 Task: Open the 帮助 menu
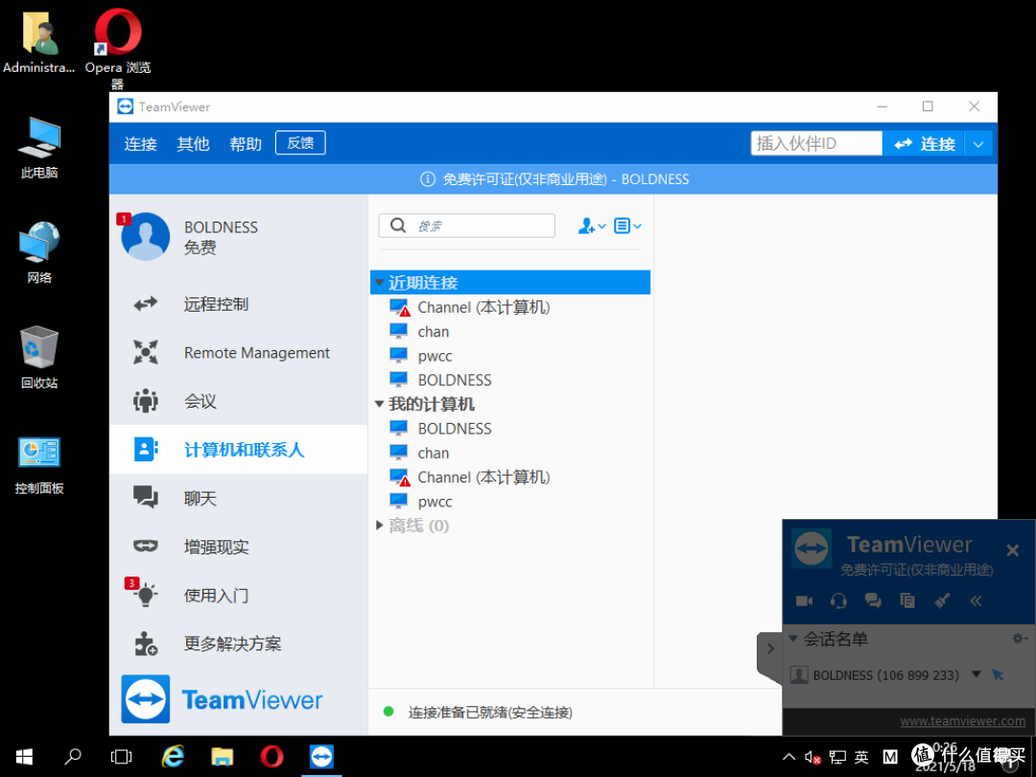[x=246, y=144]
